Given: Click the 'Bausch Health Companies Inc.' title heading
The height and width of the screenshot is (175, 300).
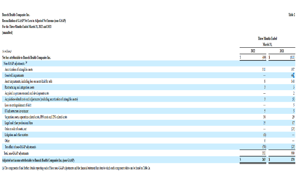Looking at the screenshot, I should tap(16, 15).
